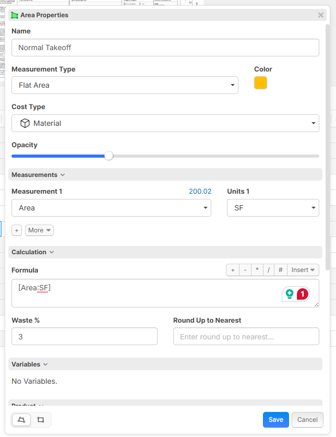Click the Save button
Image resolution: width=336 pixels, height=437 pixels.
[x=276, y=420]
